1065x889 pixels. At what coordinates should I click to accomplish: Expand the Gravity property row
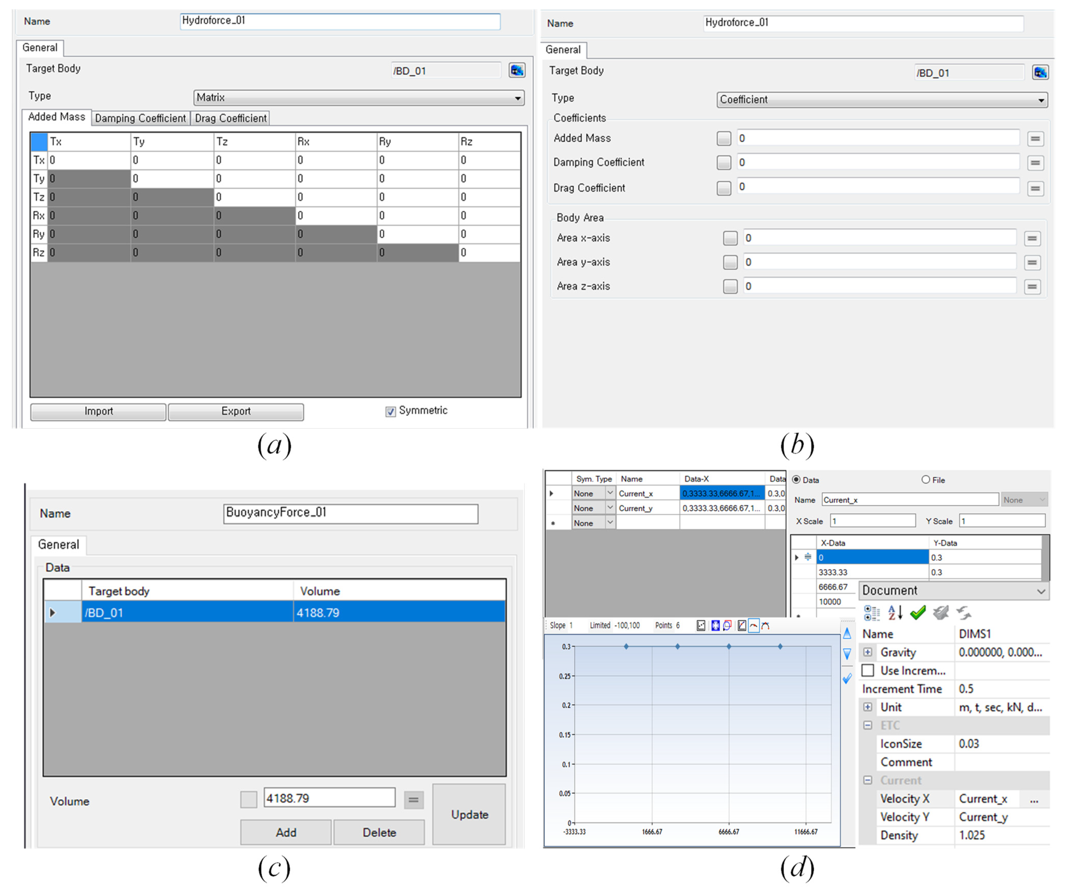[x=868, y=652]
